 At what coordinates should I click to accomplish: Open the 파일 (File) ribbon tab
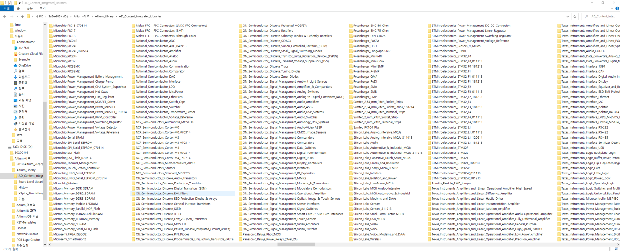point(6,8)
